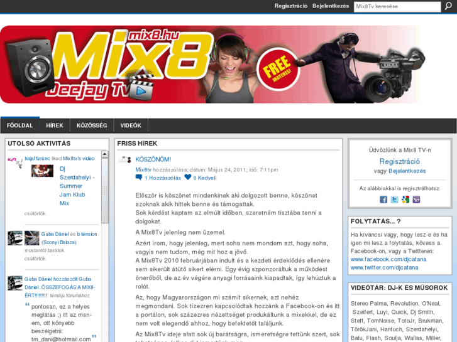This screenshot has height=342, width=457.
Task: Click 'Üdvözlünk a Mix8 TV-n' text
Action: click(400, 150)
